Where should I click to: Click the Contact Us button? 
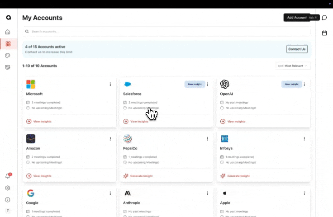pos(297,49)
